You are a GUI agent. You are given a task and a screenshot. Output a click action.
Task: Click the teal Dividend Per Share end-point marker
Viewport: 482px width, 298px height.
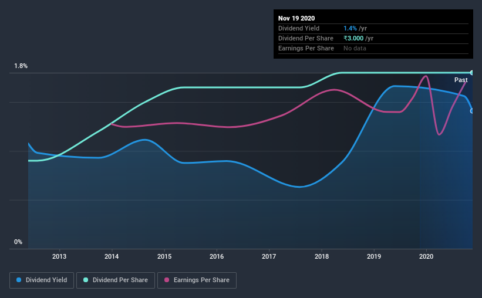[472, 73]
